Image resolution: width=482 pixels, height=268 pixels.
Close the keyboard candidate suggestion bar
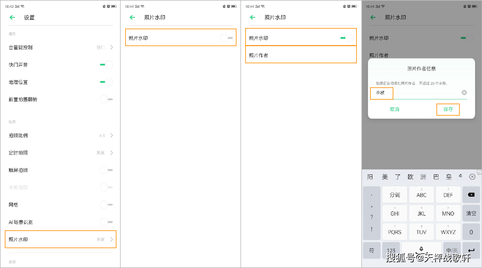click(x=472, y=177)
